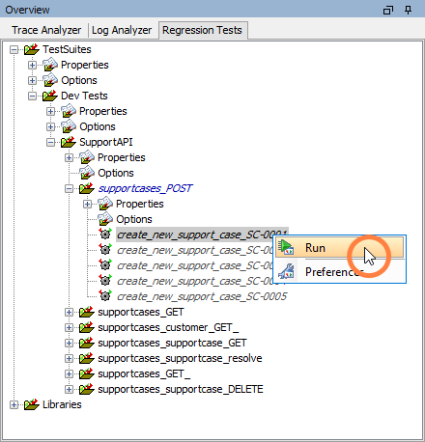Click the Options book icon under Dev Tests
This screenshot has height=442, width=425.
tap(69, 126)
